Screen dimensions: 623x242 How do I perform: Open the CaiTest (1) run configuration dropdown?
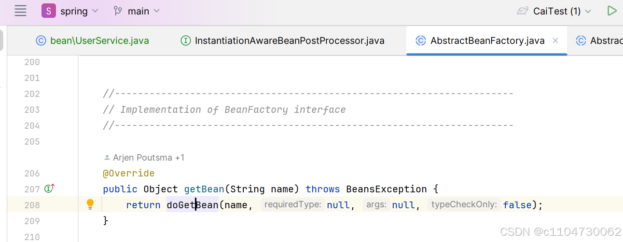coord(554,11)
